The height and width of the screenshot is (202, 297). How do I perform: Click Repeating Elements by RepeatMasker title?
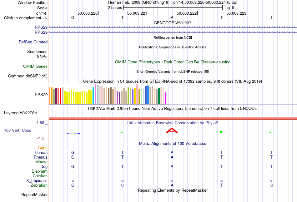tap(173, 190)
